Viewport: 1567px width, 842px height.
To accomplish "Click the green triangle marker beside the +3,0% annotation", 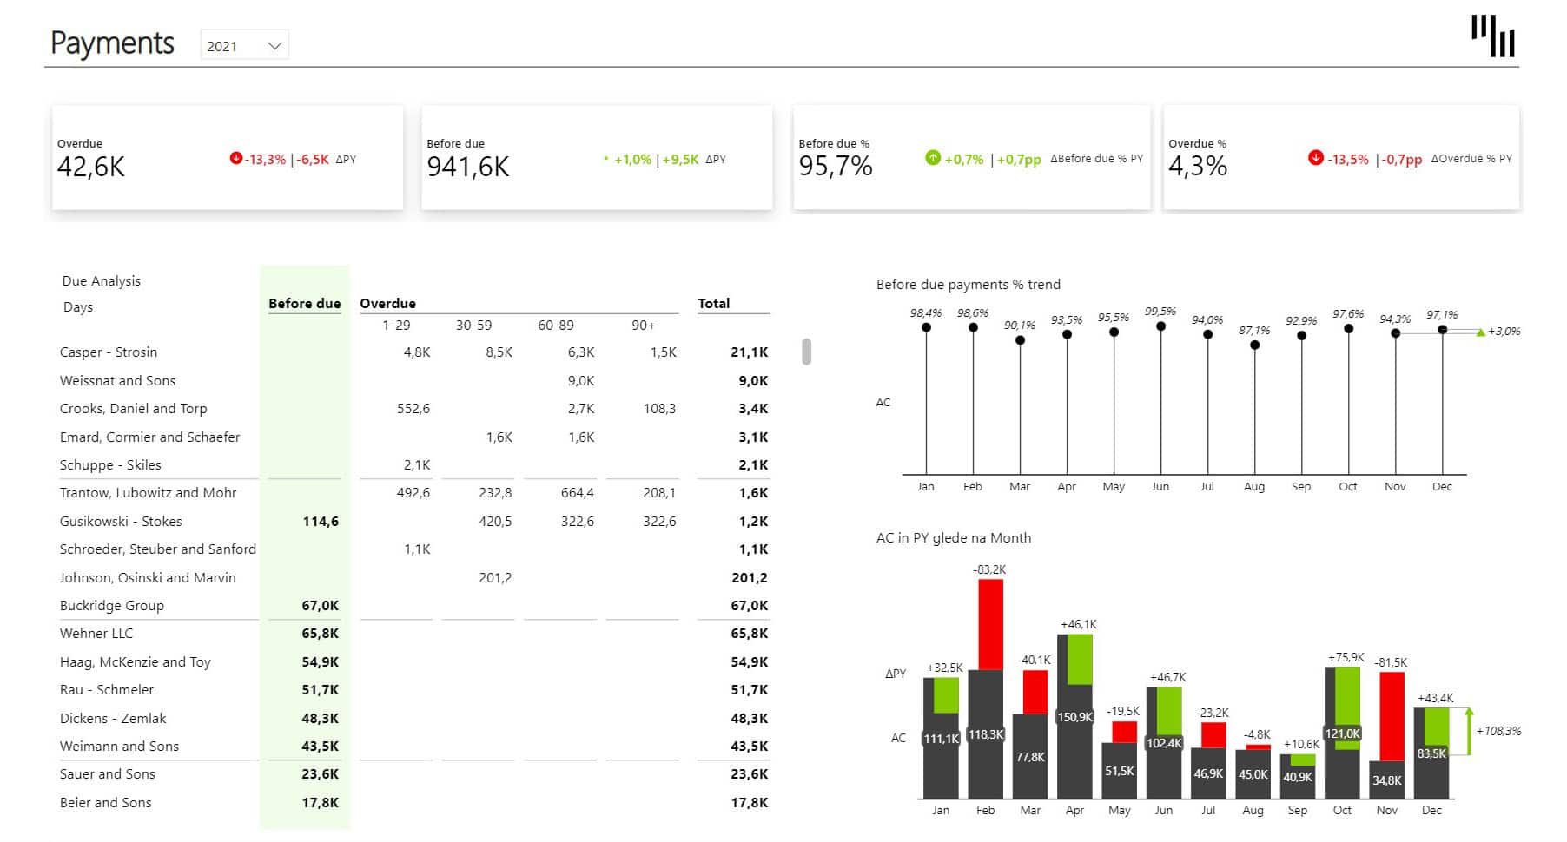I will [1479, 331].
